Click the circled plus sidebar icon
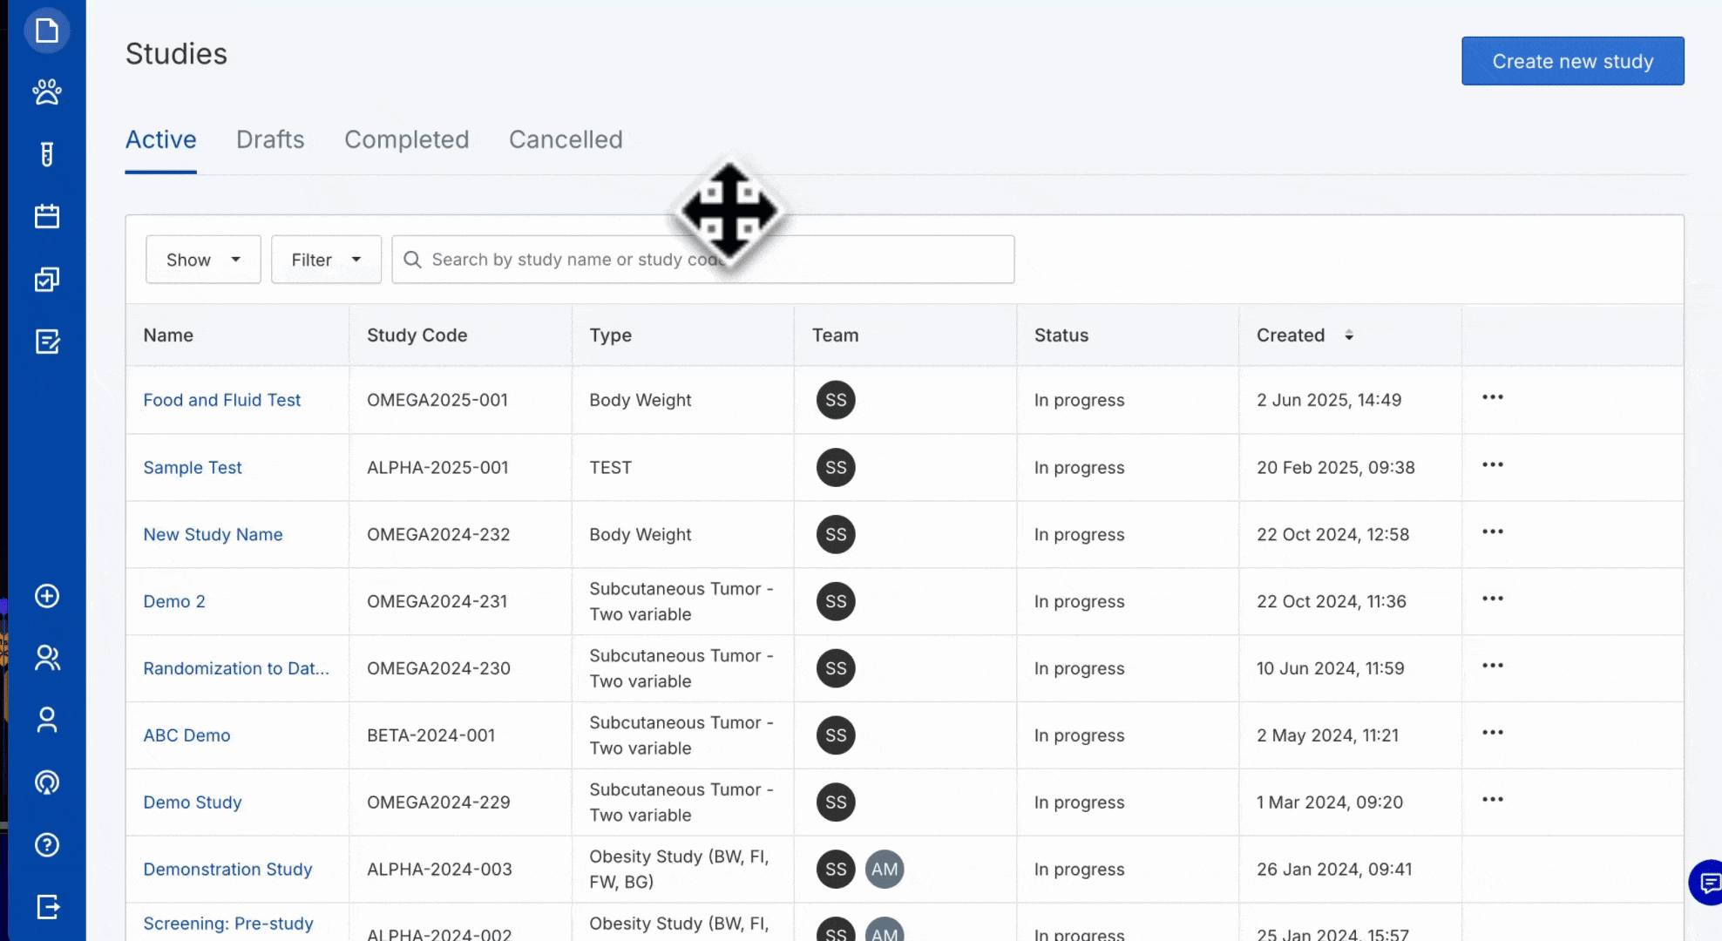Screen dimensions: 1722x941 (x=47, y=596)
